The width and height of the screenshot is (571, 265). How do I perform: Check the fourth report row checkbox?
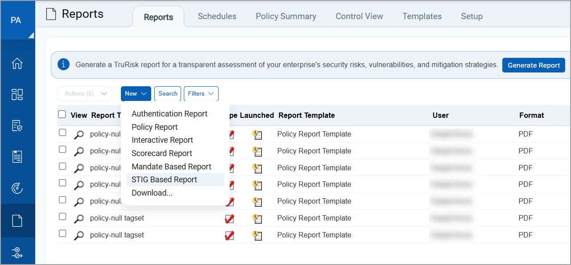tap(62, 183)
